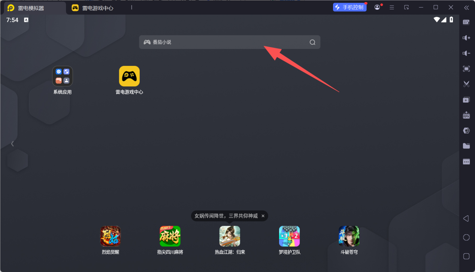The height and width of the screenshot is (272, 475).
Task: Open the hamburger menu in title bar
Action: pos(392,7)
